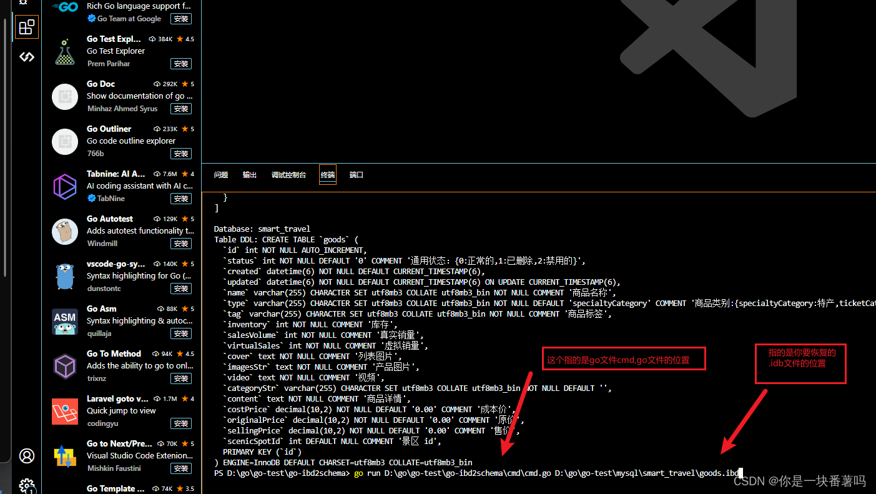Click the Go Autotest gopher icon
Image resolution: width=876 pixels, height=494 pixels.
click(x=64, y=231)
